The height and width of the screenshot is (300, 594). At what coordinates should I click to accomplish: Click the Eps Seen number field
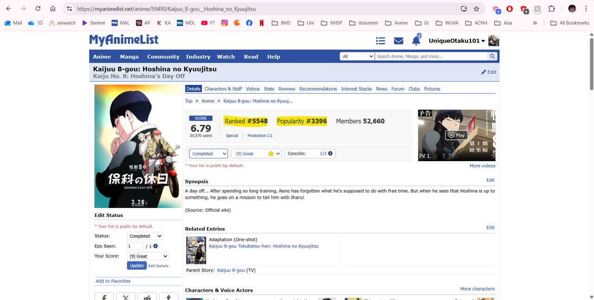(x=136, y=246)
